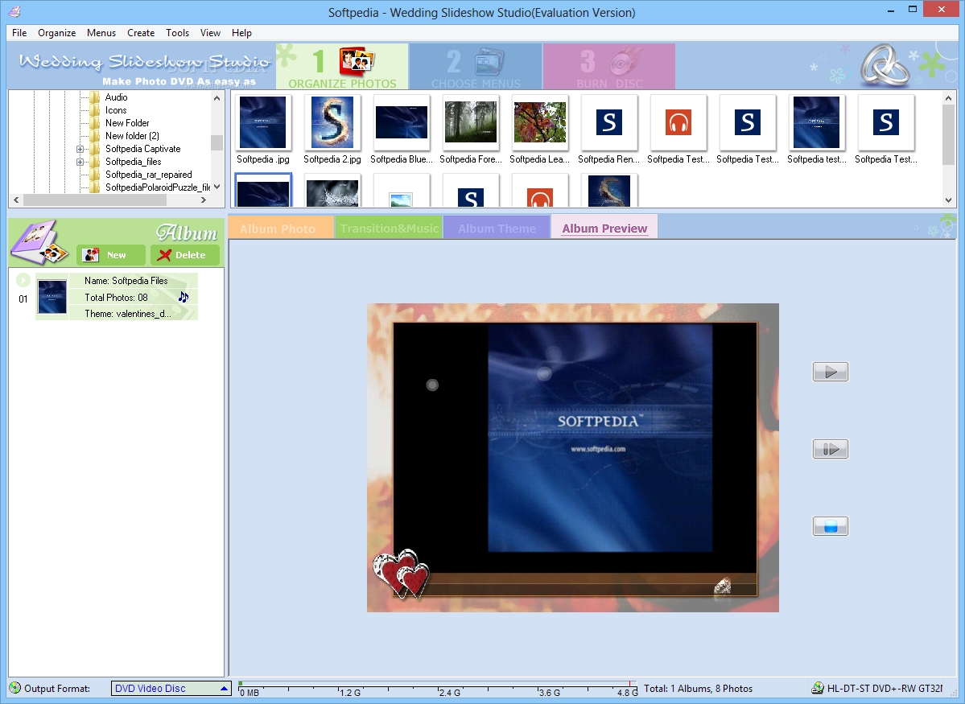Click the step/pause preview button
This screenshot has width=965, height=704.
point(831,449)
